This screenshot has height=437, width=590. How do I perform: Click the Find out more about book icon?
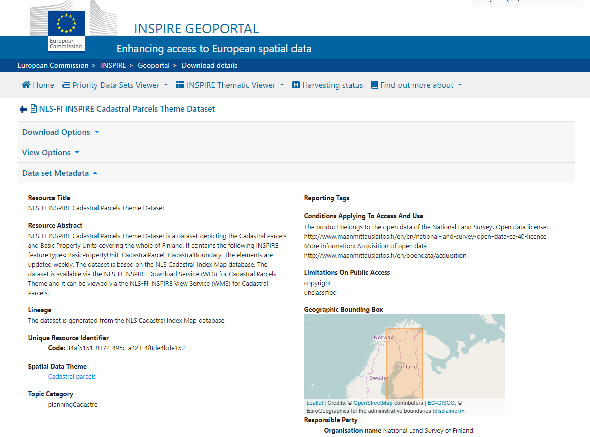click(x=374, y=85)
